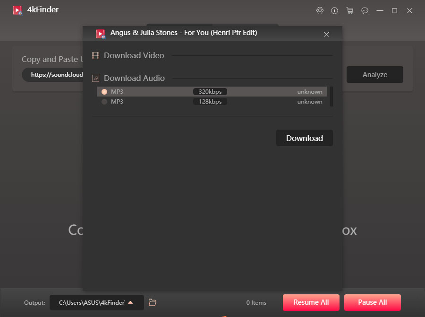Click the Download Video section header
Viewport: 425px width, 317px height.
click(134, 56)
